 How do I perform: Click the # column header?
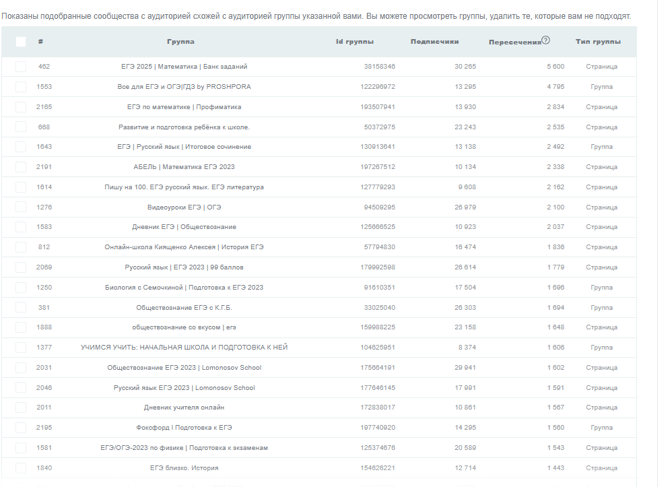[41, 42]
